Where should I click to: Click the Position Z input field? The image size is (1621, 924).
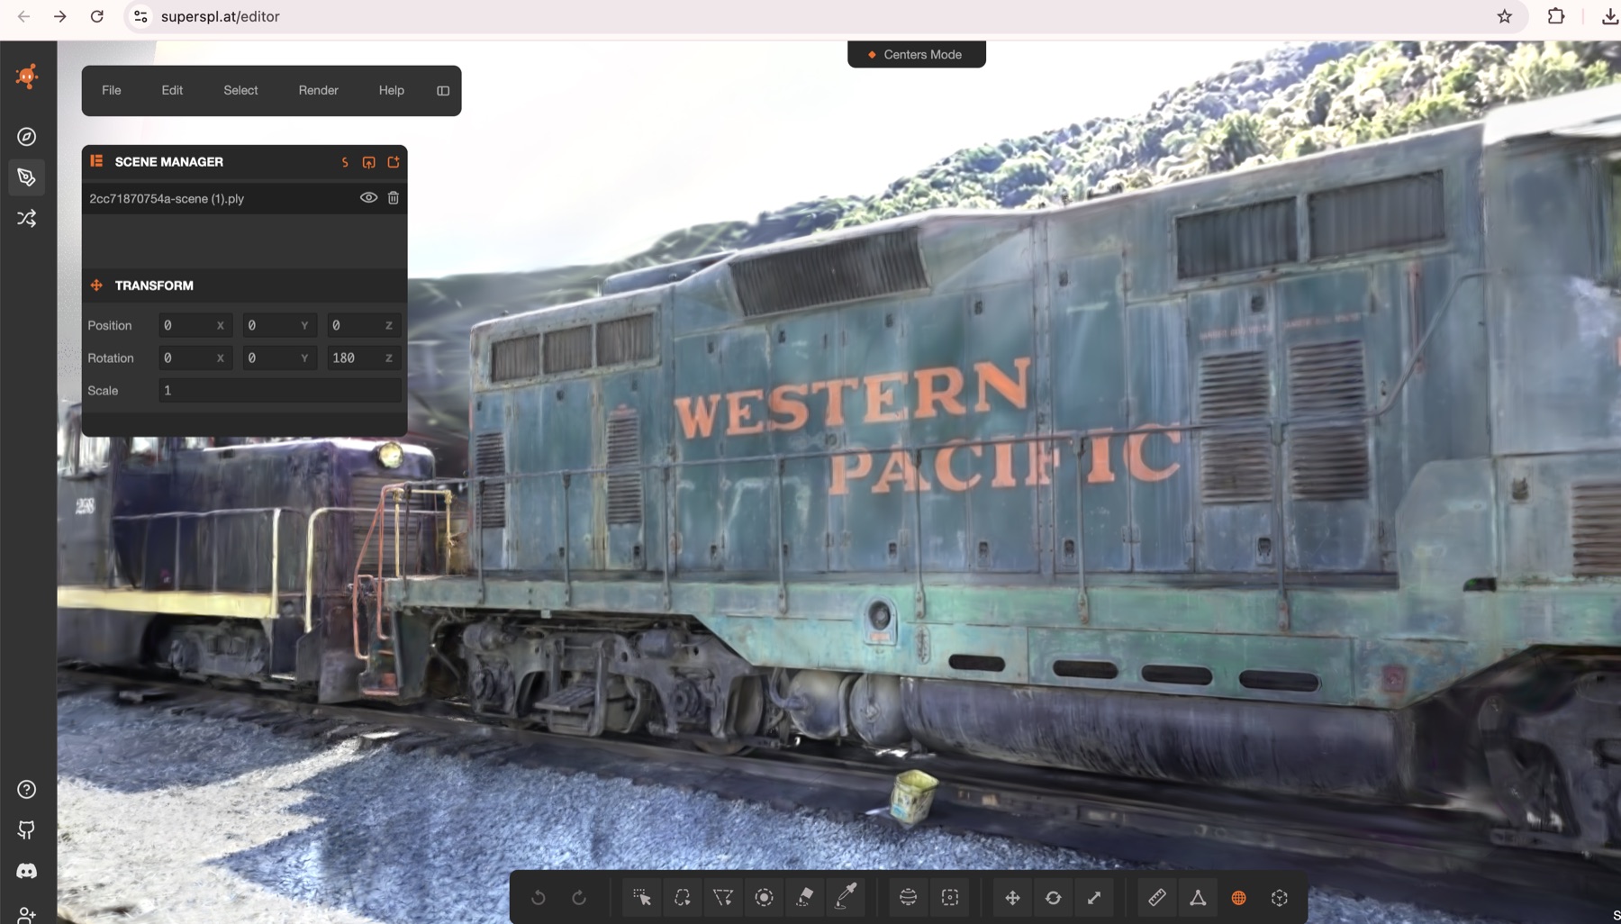click(x=364, y=325)
